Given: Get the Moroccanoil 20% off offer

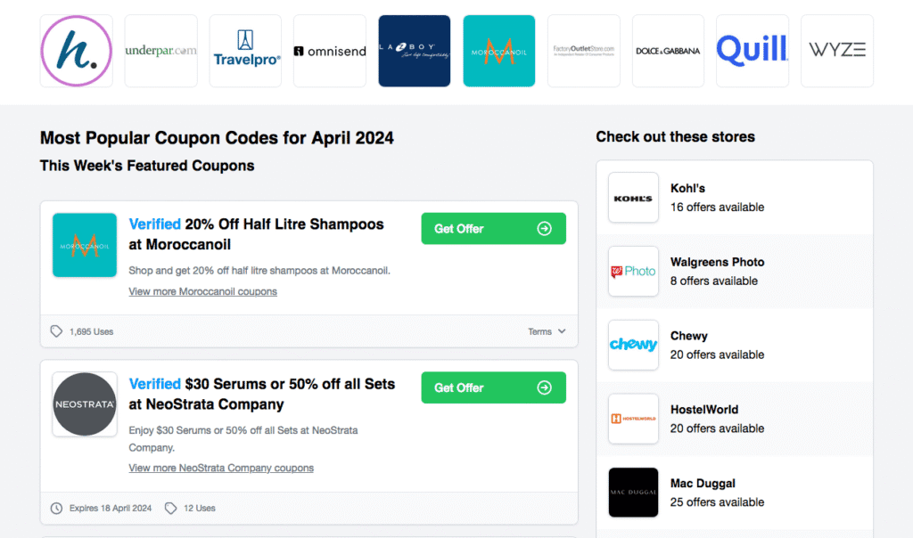Looking at the screenshot, I should [493, 229].
